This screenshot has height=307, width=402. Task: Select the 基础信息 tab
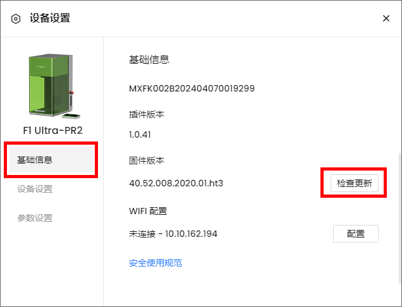51,160
